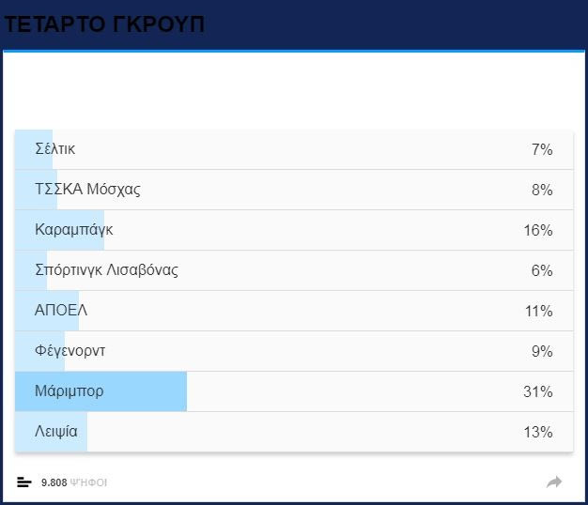Image resolution: width=588 pixels, height=505 pixels.
Task: Click the 7% result value
Action: coord(541,149)
